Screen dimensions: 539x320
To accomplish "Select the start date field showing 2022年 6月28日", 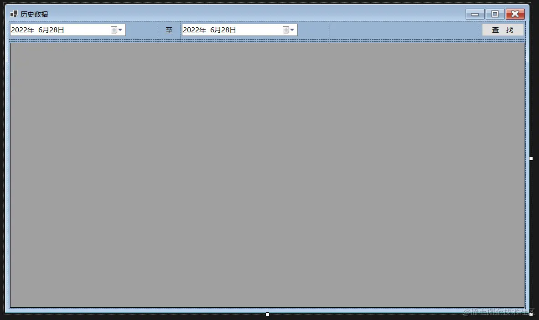I will click(x=68, y=30).
